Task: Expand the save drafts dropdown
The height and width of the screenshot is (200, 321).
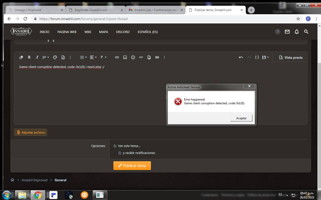Action: pyautogui.click(x=265, y=57)
